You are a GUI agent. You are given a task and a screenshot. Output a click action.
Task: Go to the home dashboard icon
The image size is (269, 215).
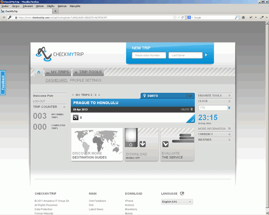coord(39,72)
